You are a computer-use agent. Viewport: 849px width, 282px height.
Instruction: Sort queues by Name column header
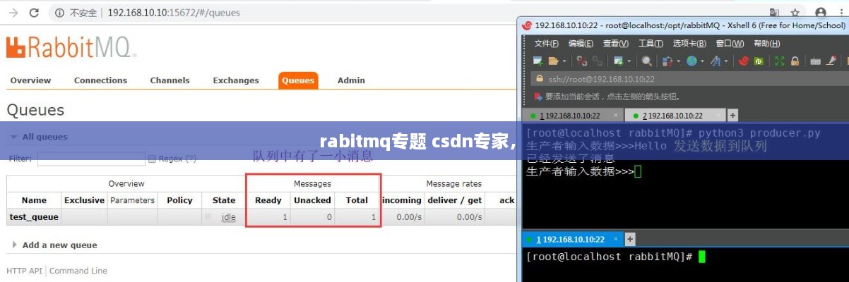coord(34,200)
